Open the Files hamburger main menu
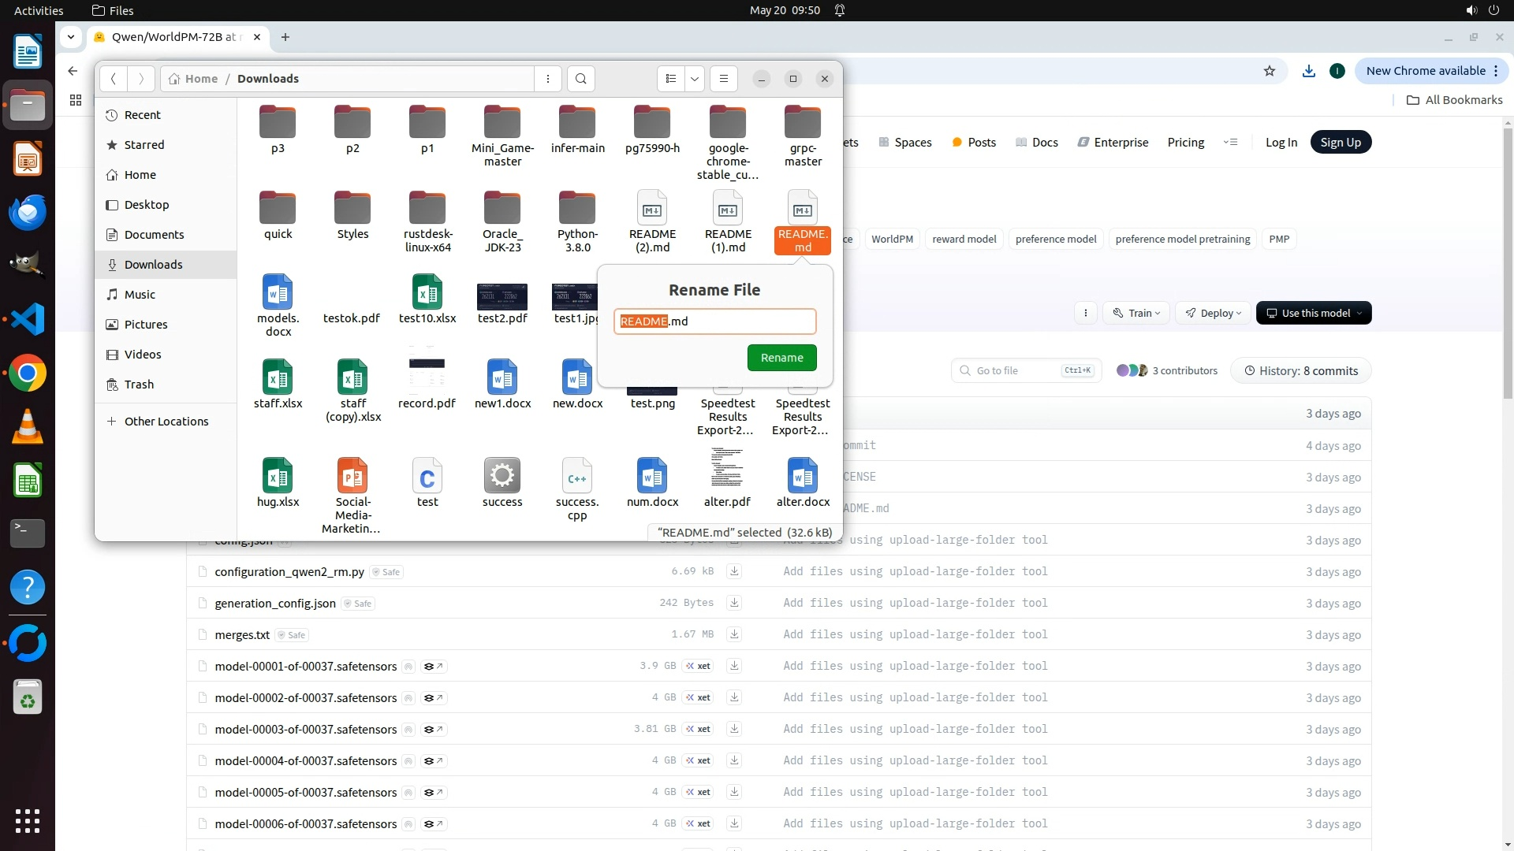The height and width of the screenshot is (851, 1514). [723, 79]
